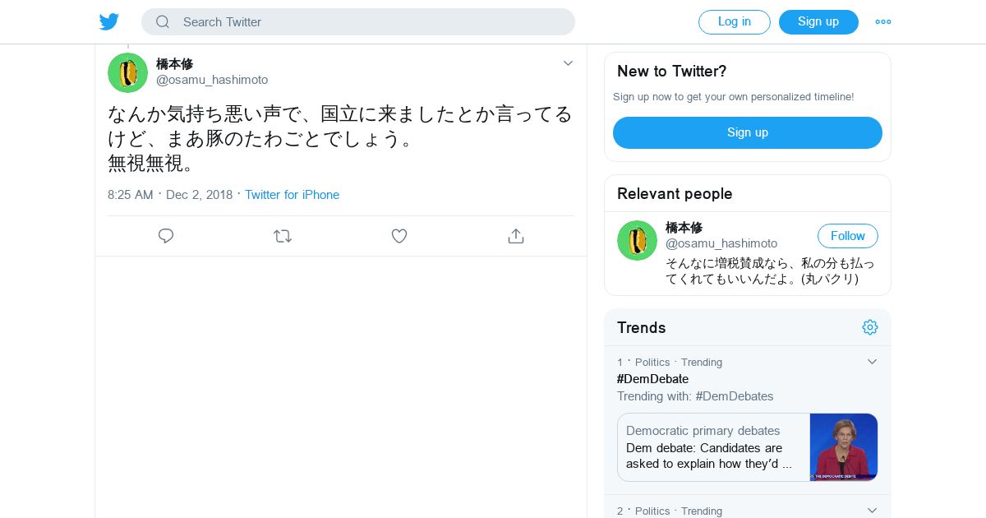The width and height of the screenshot is (986, 518).
Task: Retweet the post using retweet icon
Action: [x=283, y=236]
